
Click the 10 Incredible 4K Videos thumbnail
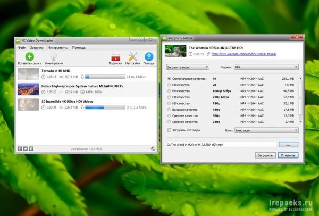pyautogui.click(x=28, y=104)
